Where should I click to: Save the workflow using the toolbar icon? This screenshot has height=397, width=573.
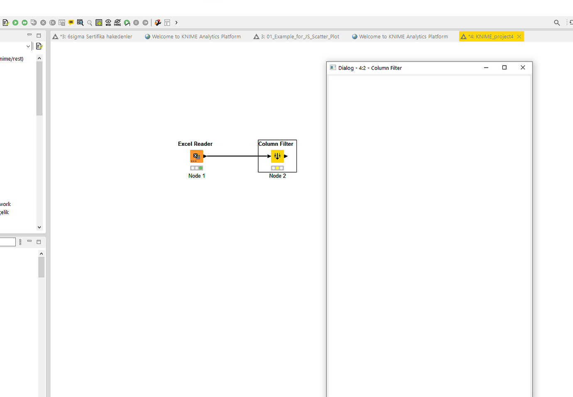coord(6,22)
